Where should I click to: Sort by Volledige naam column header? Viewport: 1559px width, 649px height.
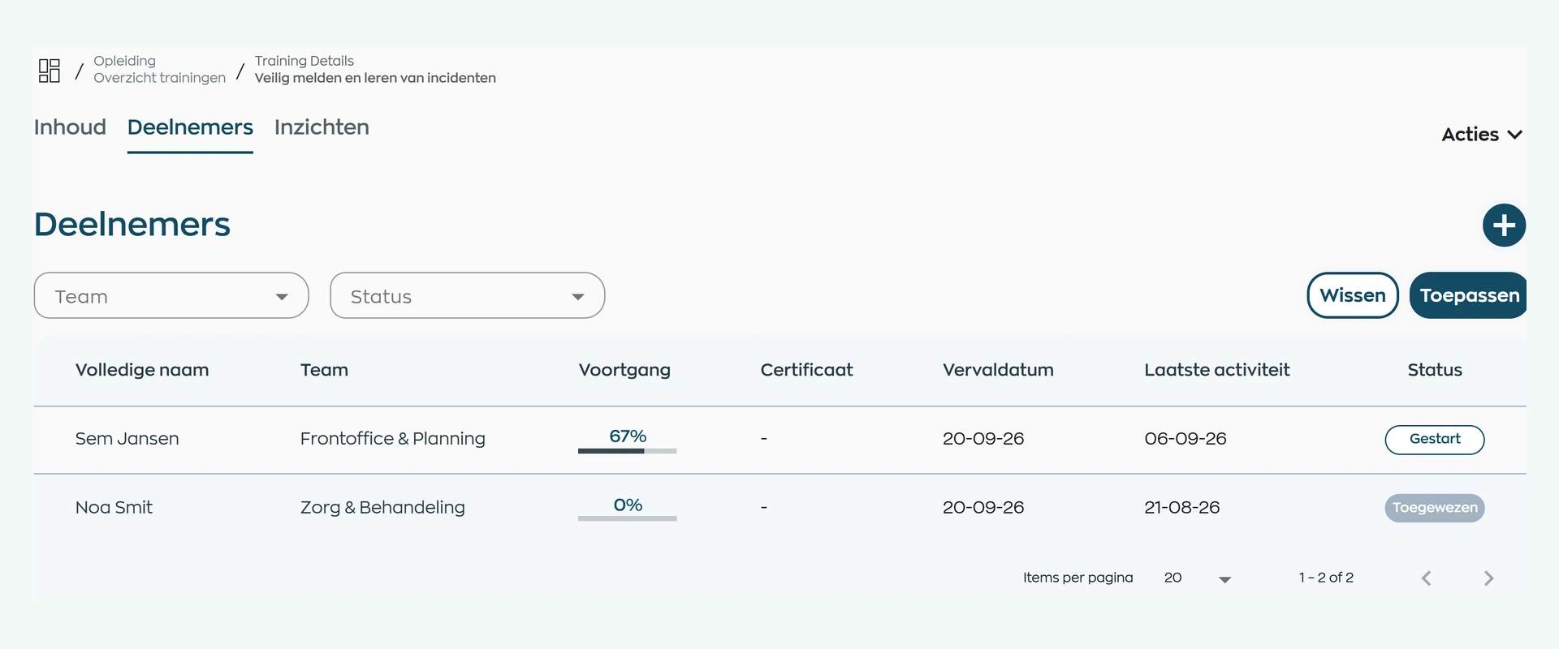pos(142,370)
